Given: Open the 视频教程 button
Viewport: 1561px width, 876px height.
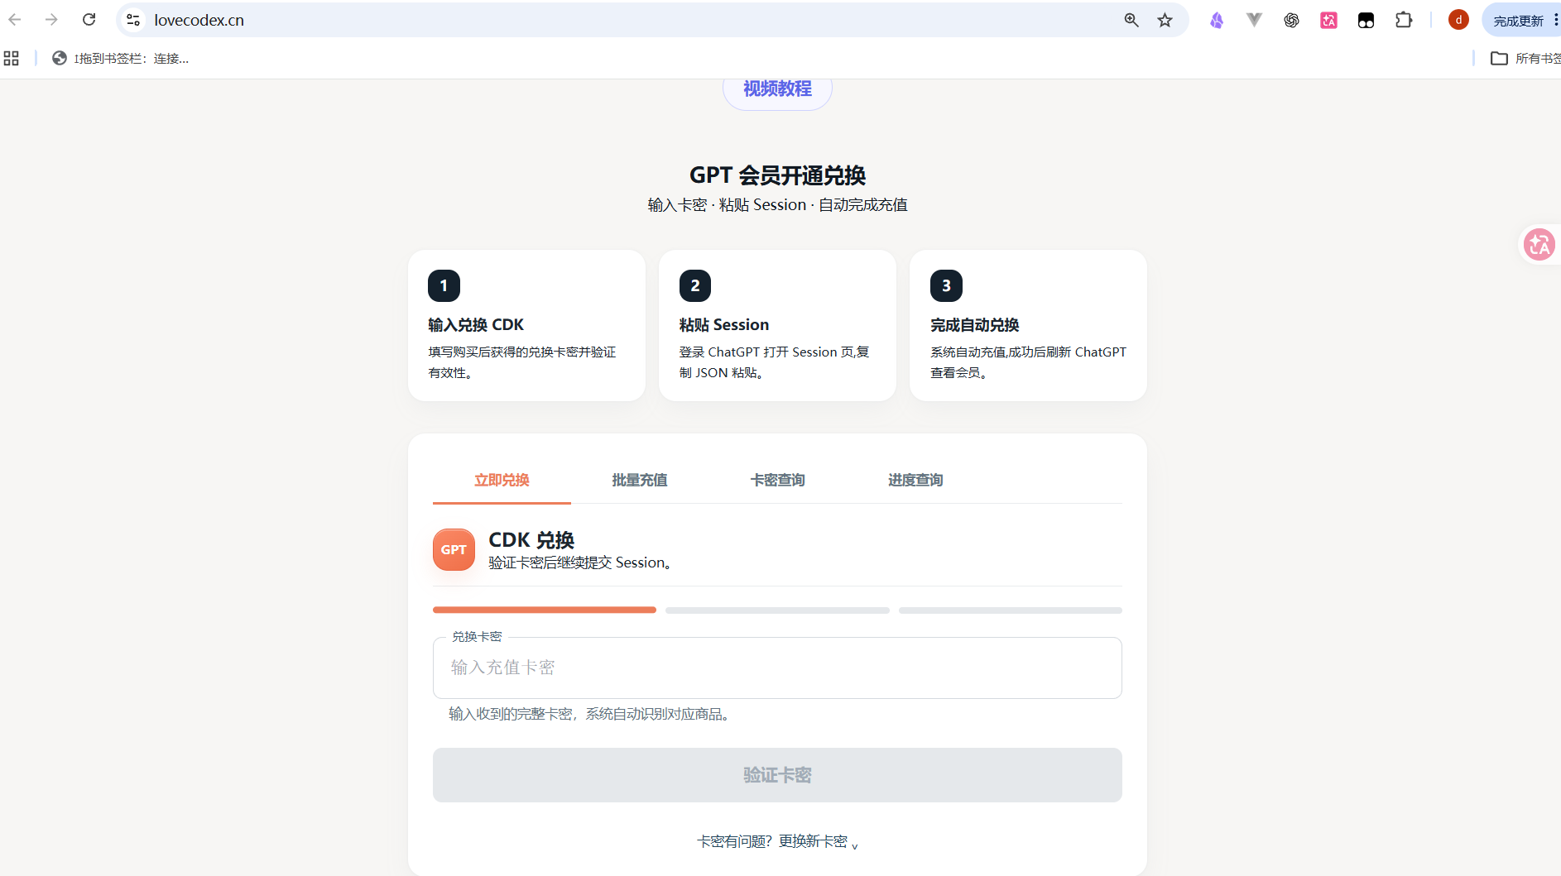Looking at the screenshot, I should coord(777,89).
